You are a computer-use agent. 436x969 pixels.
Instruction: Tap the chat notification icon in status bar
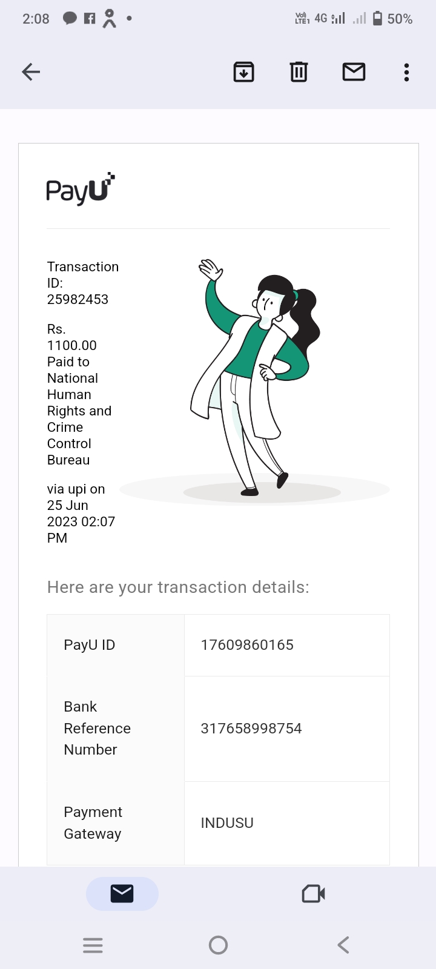click(x=70, y=18)
